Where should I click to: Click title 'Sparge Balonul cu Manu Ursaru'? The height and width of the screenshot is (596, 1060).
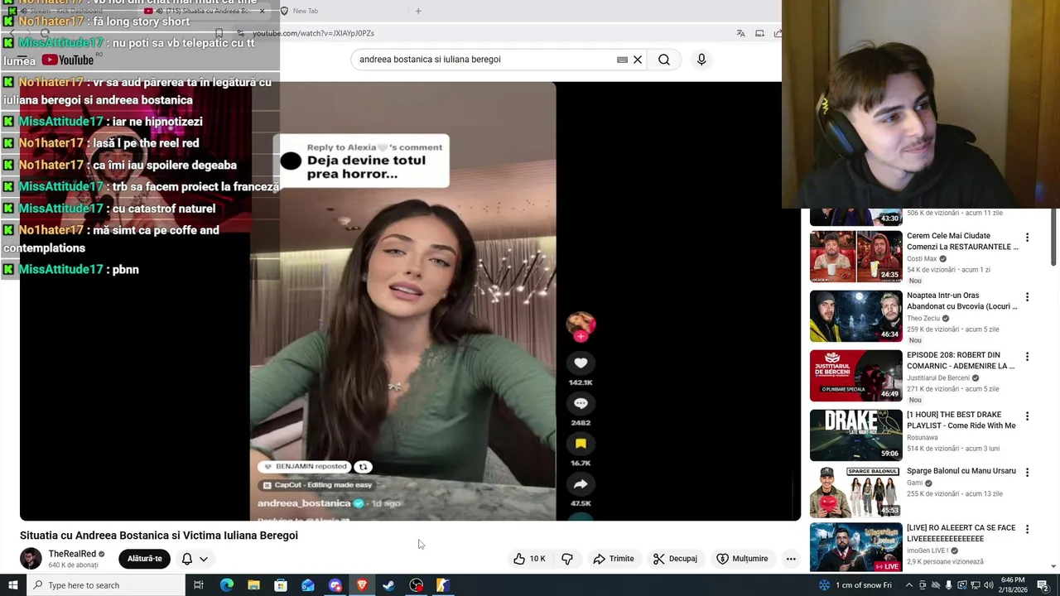tap(961, 471)
